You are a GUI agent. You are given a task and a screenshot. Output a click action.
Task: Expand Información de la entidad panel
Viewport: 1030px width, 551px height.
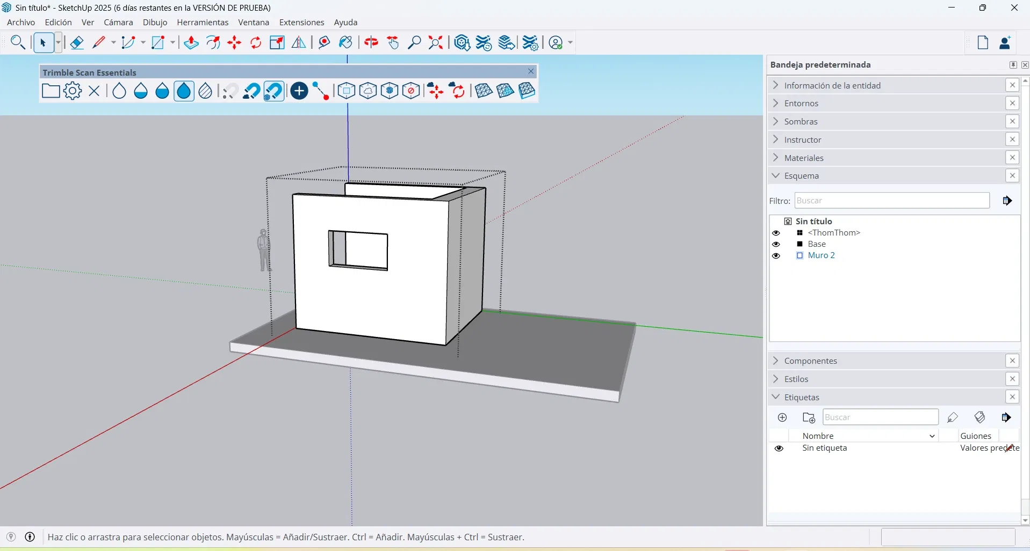[x=776, y=85]
